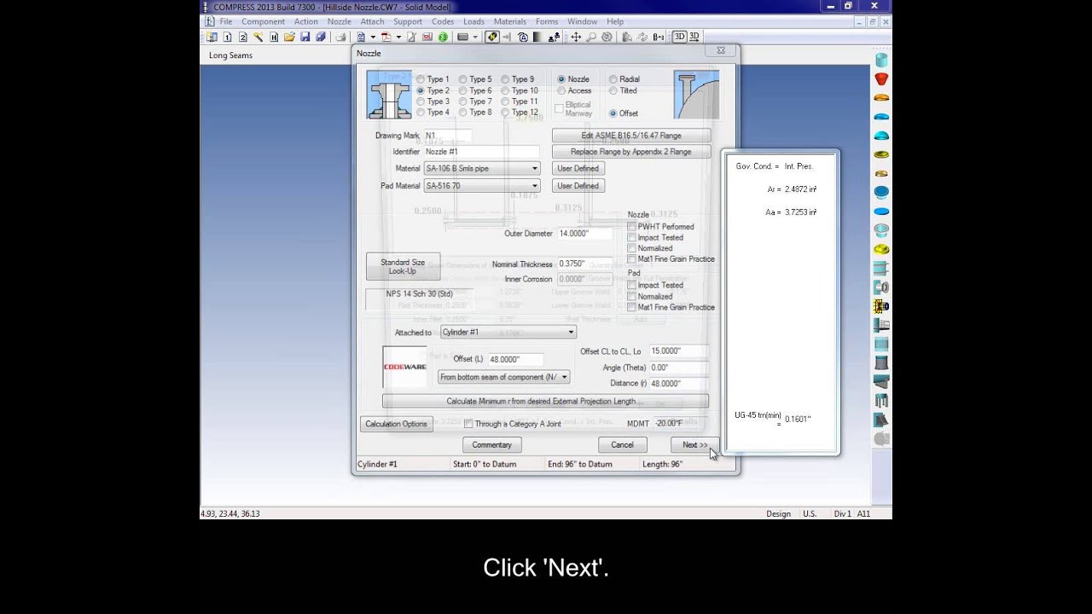Click the Outer Diameter input field
The width and height of the screenshot is (1092, 614).
pyautogui.click(x=584, y=234)
